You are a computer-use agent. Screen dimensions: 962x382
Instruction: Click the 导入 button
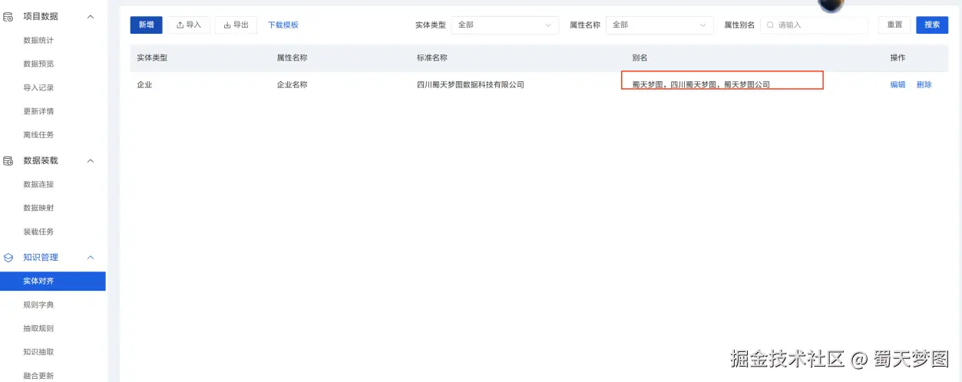point(189,25)
